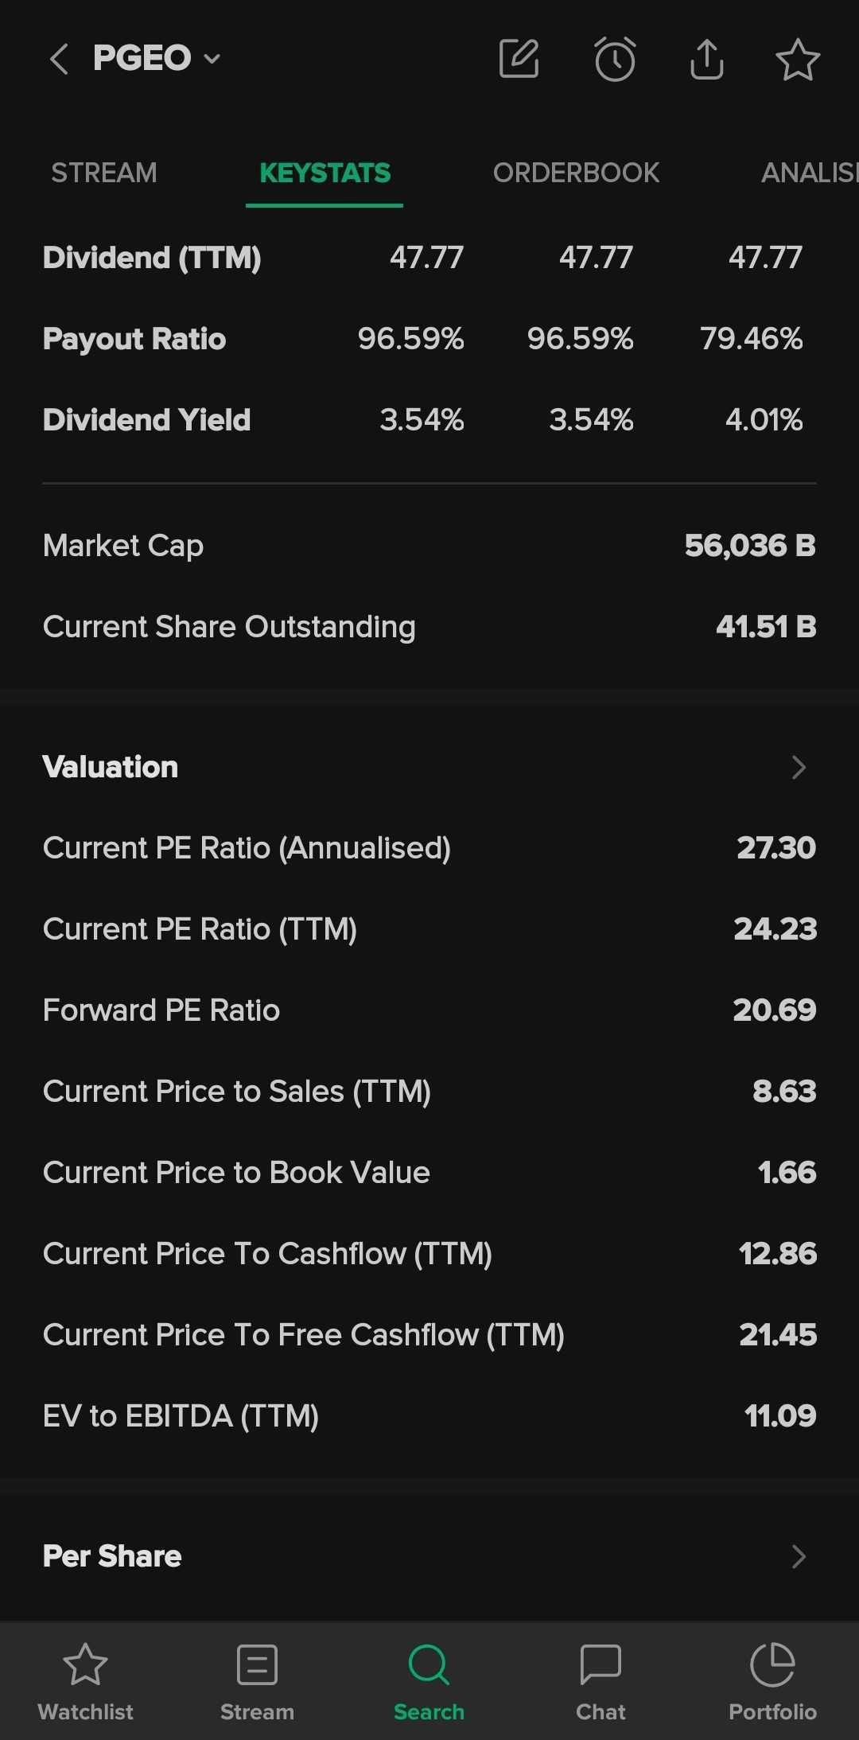Image resolution: width=859 pixels, height=1740 pixels.
Task: Tap the Per Share section heading
Action: [x=112, y=1556]
